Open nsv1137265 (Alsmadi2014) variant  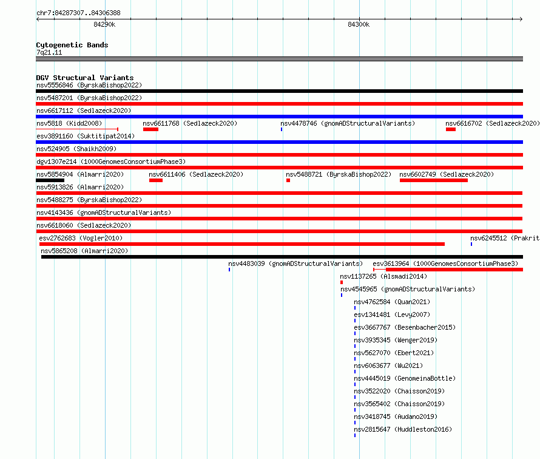coord(383,276)
